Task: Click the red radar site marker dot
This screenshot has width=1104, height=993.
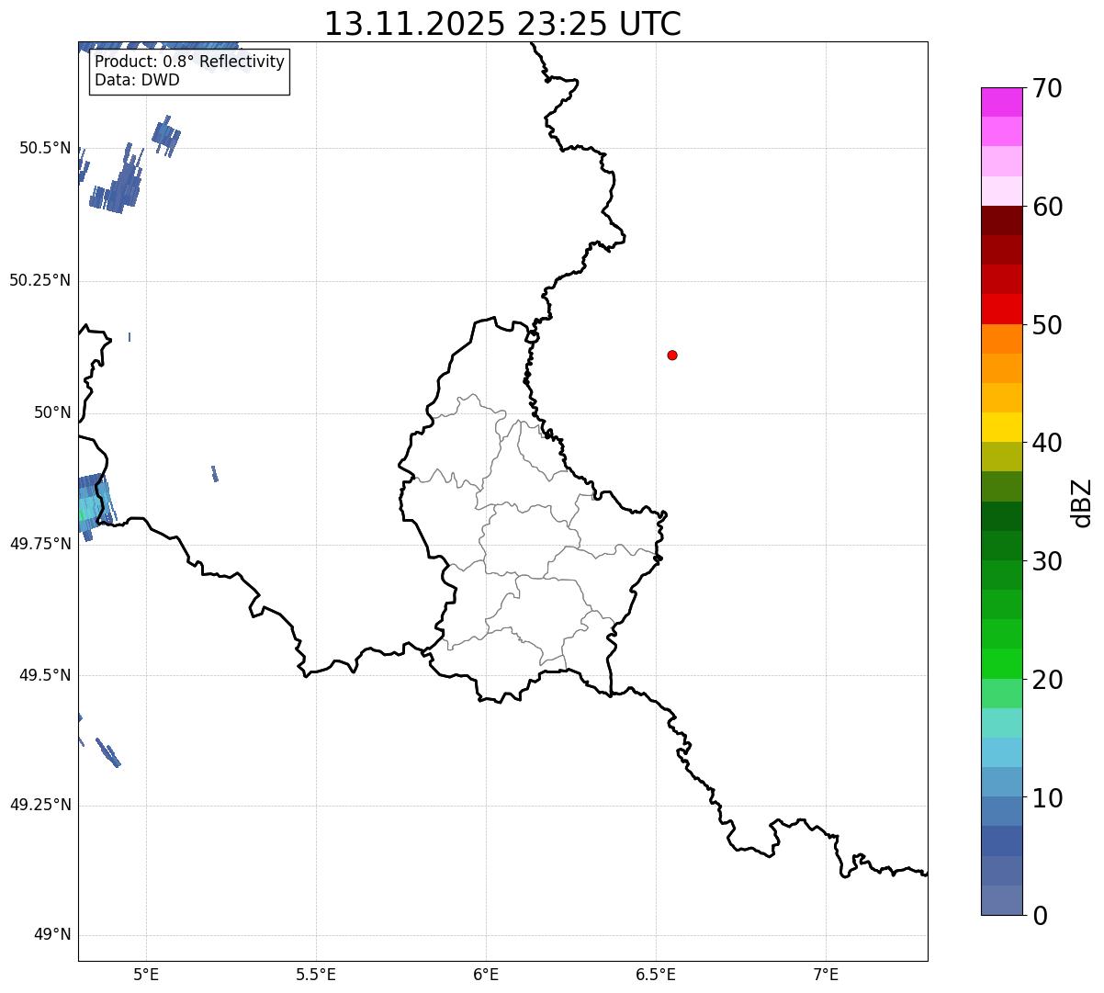Action: [672, 355]
